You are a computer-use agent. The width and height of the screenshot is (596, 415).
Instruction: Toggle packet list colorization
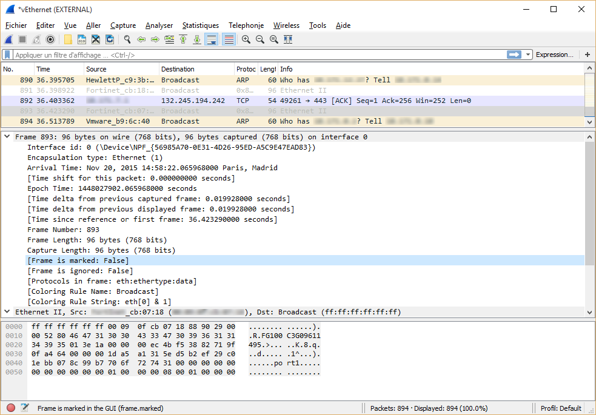(229, 39)
